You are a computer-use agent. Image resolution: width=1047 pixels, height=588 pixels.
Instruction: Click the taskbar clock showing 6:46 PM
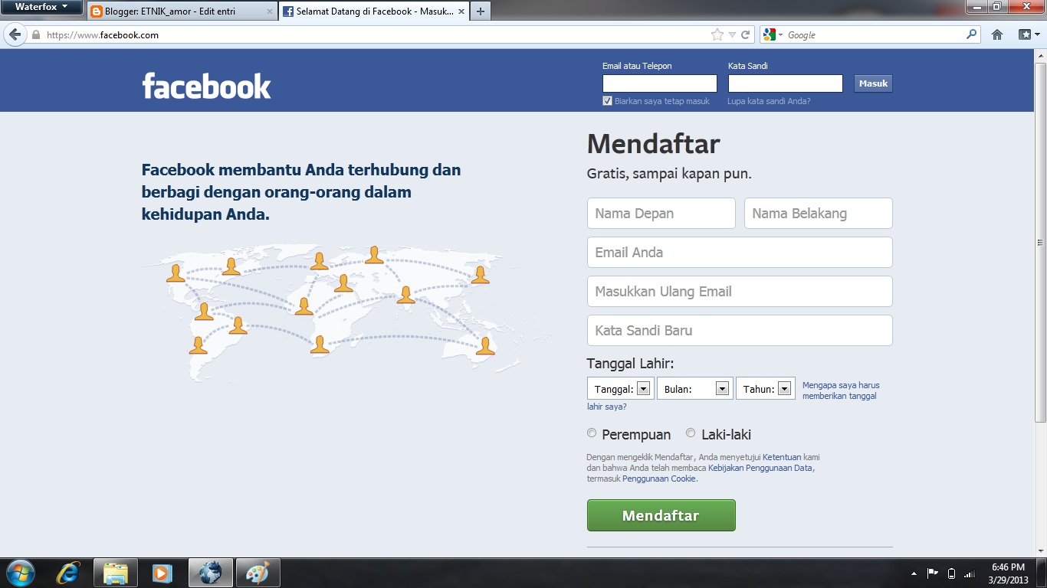pos(1008,573)
